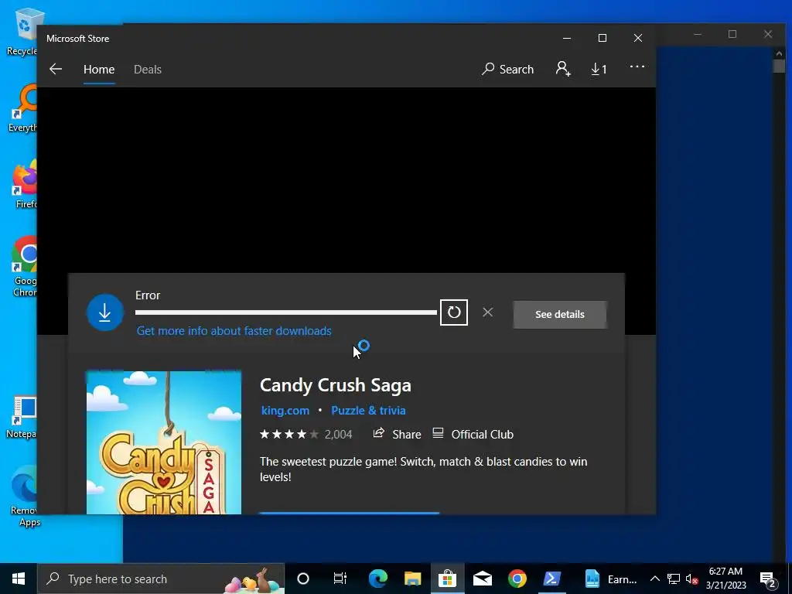The width and height of the screenshot is (792, 594).
Task: Click the background window's scroll up arrow
Action: tap(778, 53)
